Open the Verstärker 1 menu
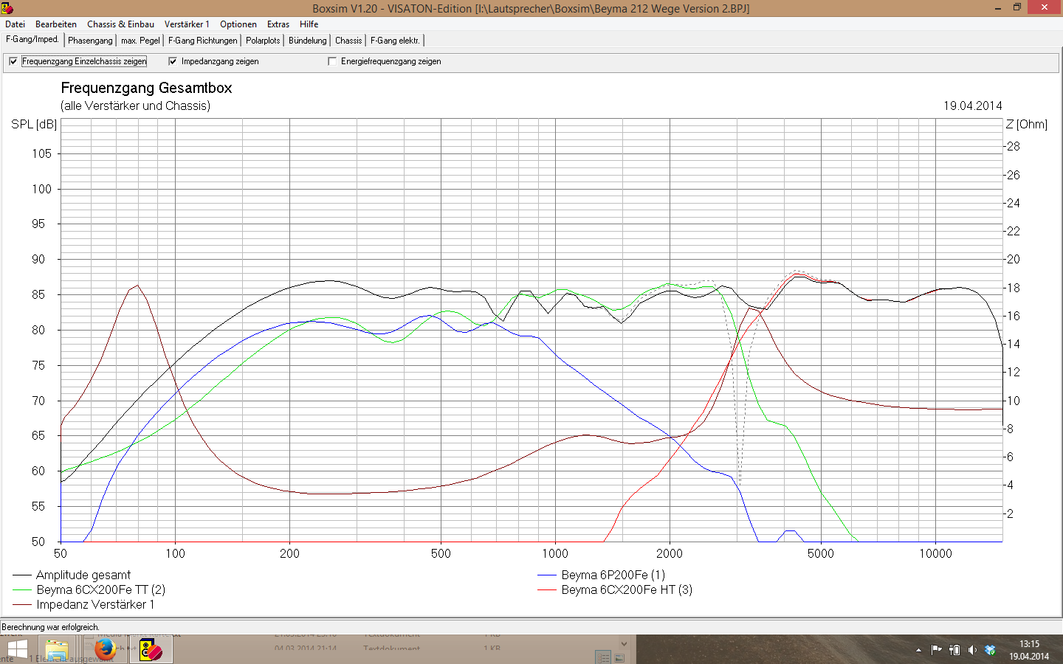Image resolution: width=1063 pixels, height=664 pixels. (187, 24)
